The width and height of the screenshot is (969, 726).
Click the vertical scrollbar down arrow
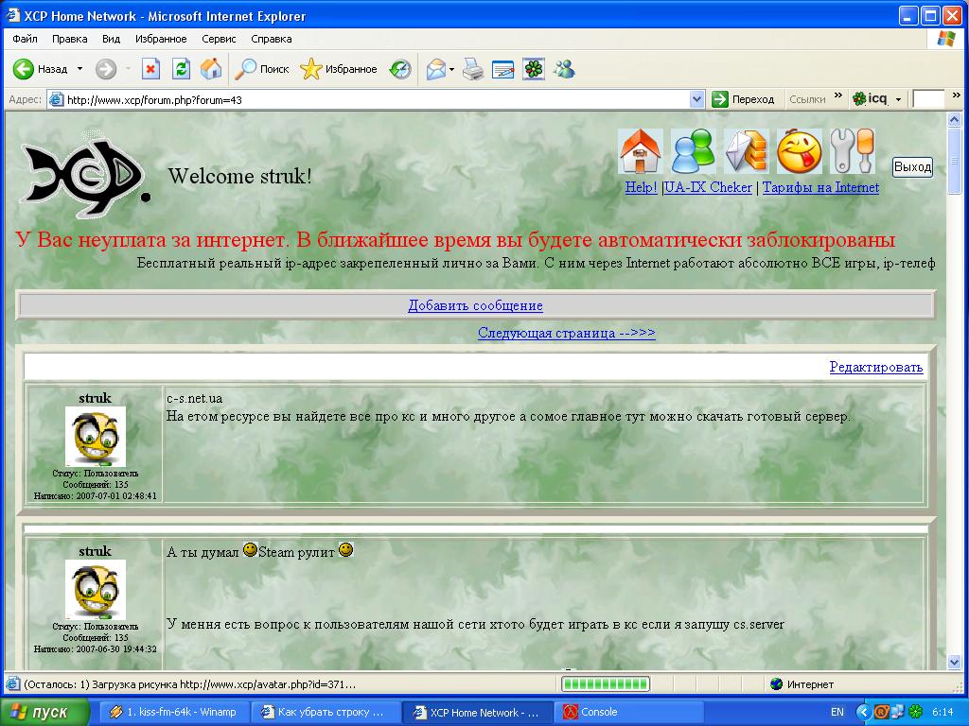[955, 663]
